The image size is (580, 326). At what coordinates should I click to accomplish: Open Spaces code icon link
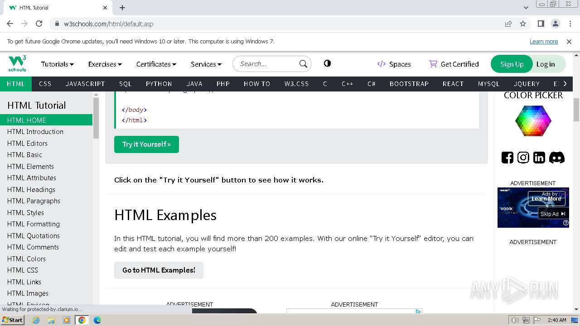(381, 64)
